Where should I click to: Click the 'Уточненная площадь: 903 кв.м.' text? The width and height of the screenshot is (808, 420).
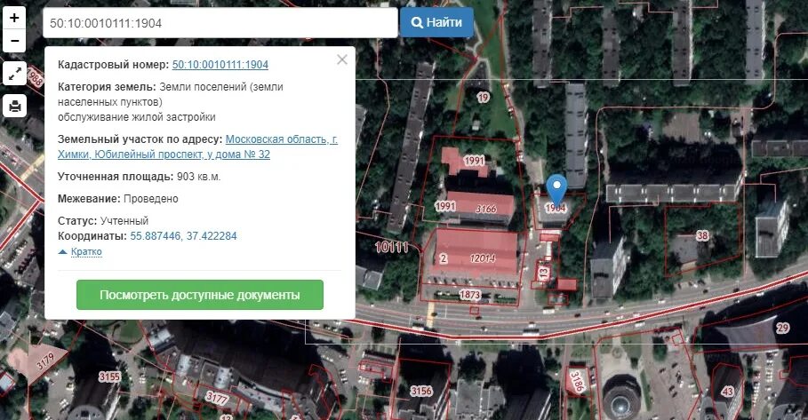pos(140,177)
